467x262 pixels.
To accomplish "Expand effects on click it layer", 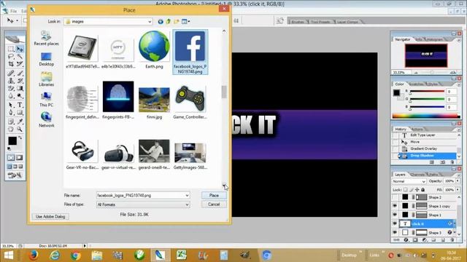I will click(455, 223).
